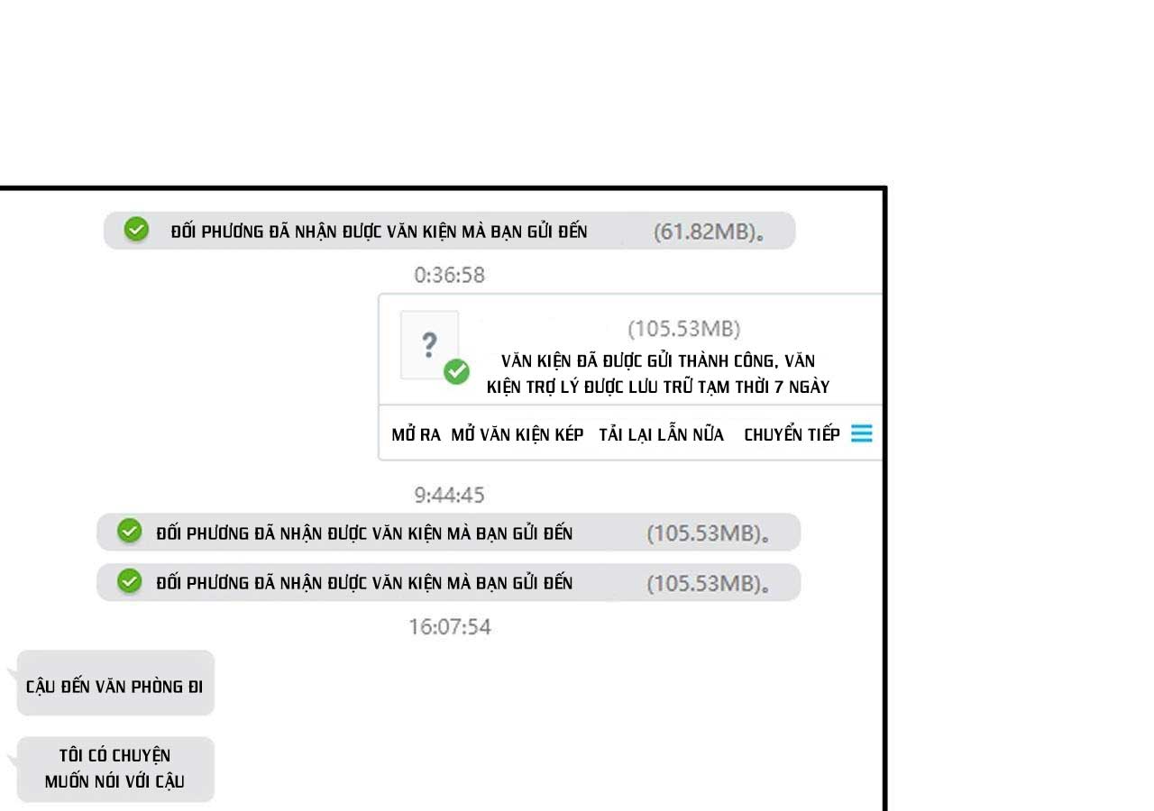Click the unknown file type question mark icon
The height and width of the screenshot is (811, 1154).
point(429,344)
